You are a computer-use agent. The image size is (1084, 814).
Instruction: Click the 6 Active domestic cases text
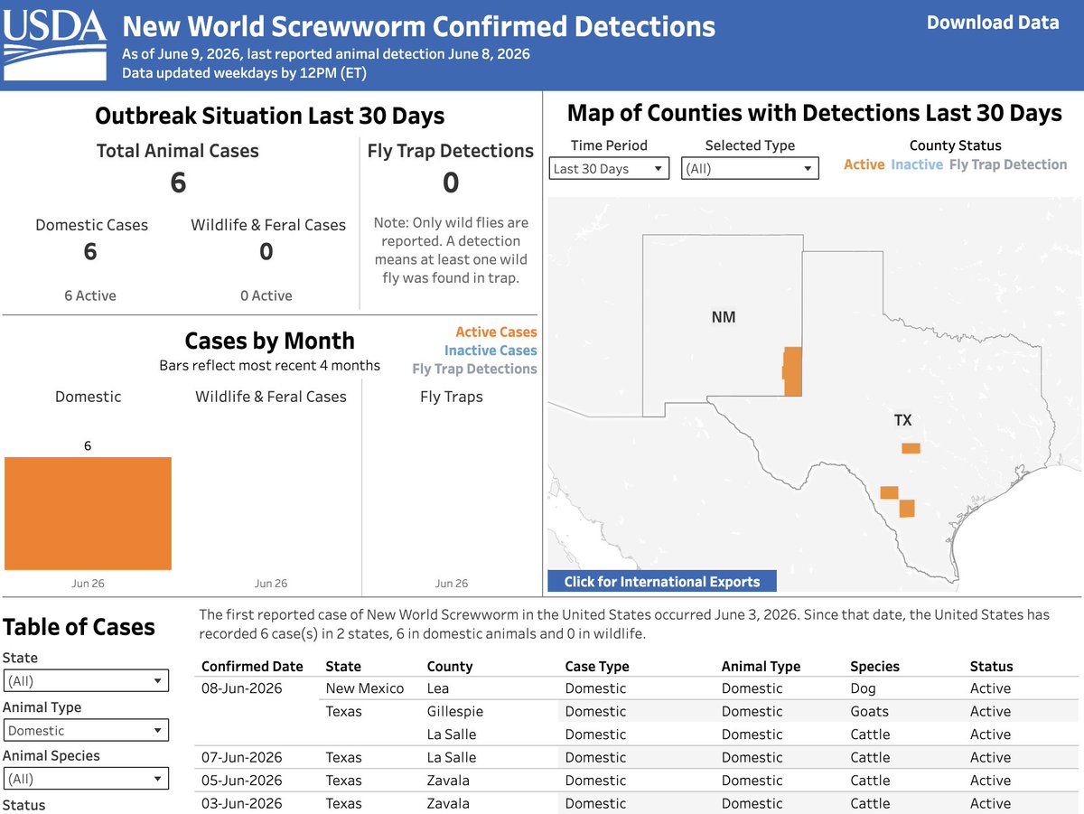click(x=90, y=295)
